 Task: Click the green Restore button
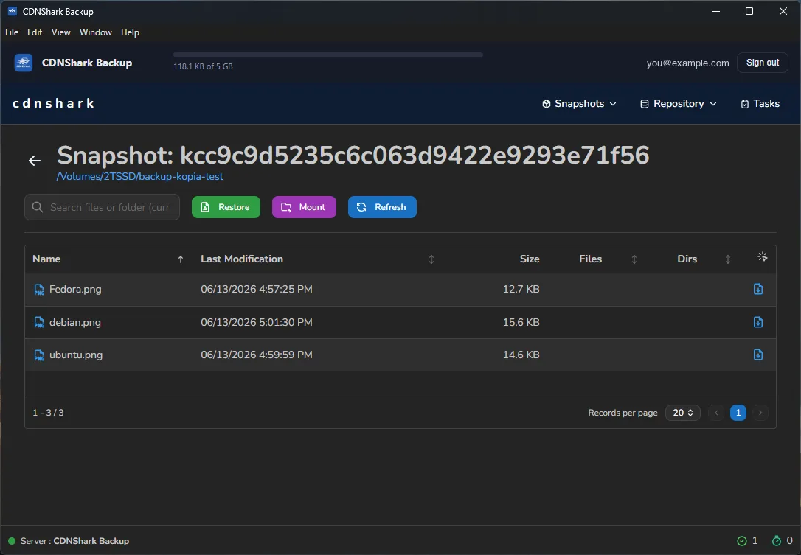coord(226,207)
